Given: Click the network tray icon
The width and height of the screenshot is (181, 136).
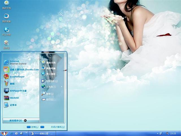Looking at the screenshot, I should click(x=161, y=133).
